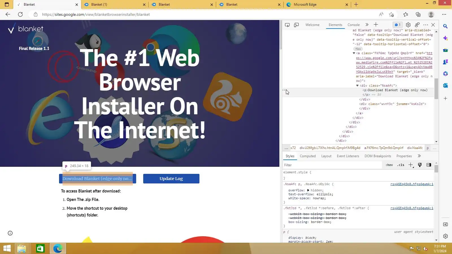Add this page to favorites
The height and width of the screenshot is (254, 452).
(391, 14)
